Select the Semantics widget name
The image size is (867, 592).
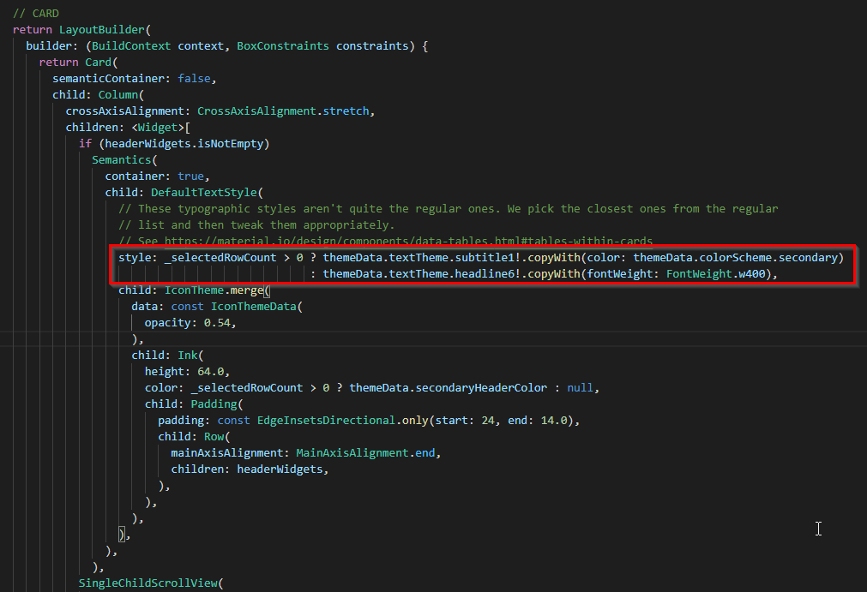[122, 159]
